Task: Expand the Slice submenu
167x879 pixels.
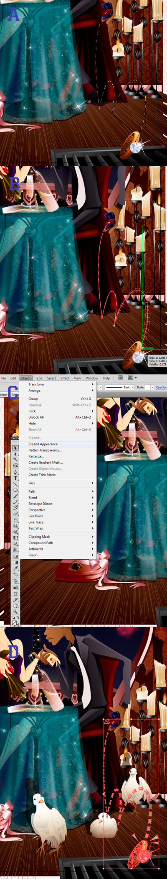Action: (58, 483)
